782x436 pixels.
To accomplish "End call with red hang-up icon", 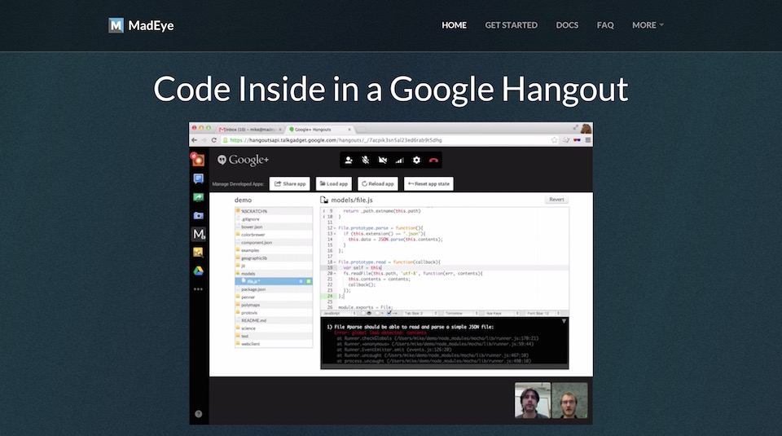I will point(433,160).
